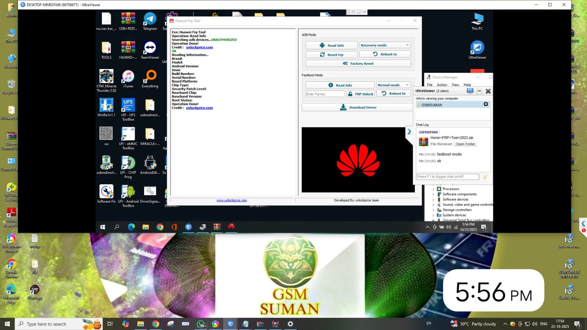Open the Everything search shortcut

click(x=150, y=77)
